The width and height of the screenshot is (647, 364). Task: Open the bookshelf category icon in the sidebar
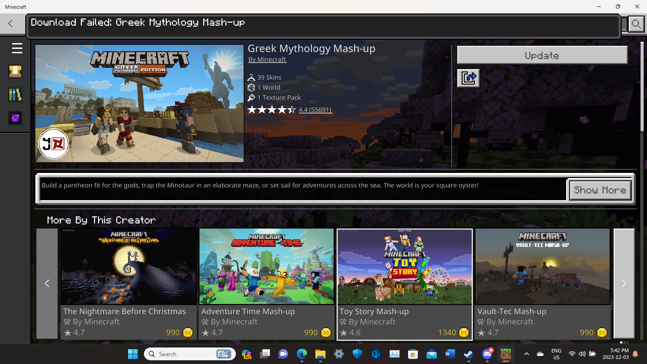pos(15,95)
